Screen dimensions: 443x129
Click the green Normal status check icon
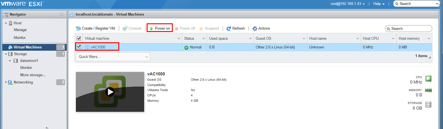186,47
